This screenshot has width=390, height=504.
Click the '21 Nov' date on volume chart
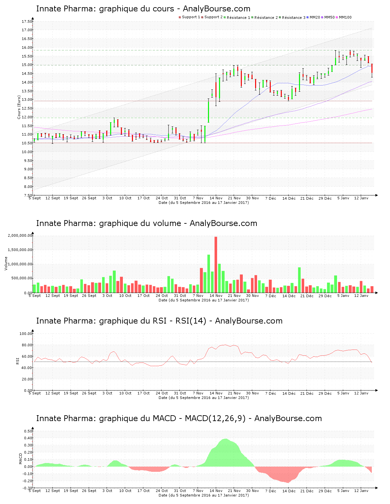(x=234, y=296)
